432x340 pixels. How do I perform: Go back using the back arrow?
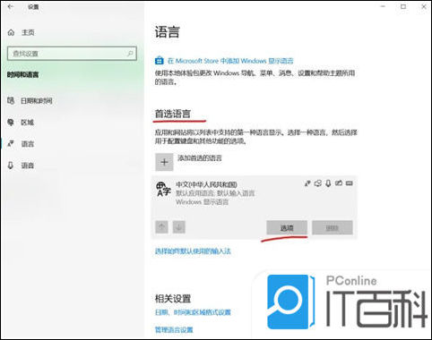click(x=11, y=6)
